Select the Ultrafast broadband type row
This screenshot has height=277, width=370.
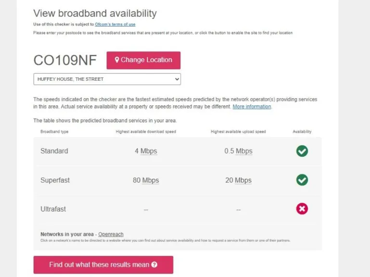coord(53,209)
